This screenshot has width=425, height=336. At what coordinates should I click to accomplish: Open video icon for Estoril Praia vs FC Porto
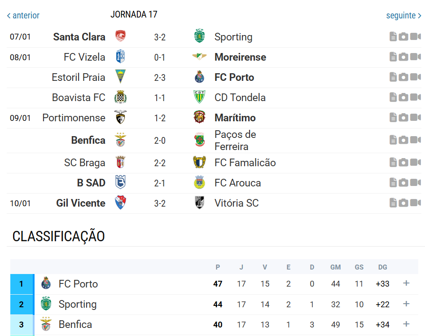coord(415,77)
